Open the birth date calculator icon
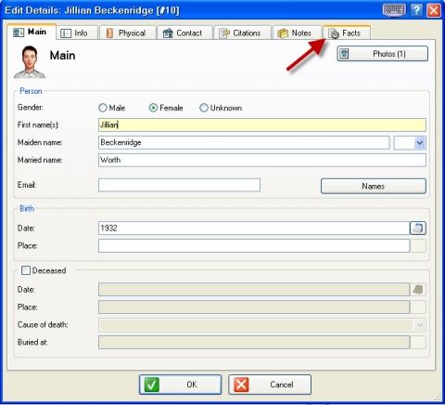445x405 pixels. 418,229
